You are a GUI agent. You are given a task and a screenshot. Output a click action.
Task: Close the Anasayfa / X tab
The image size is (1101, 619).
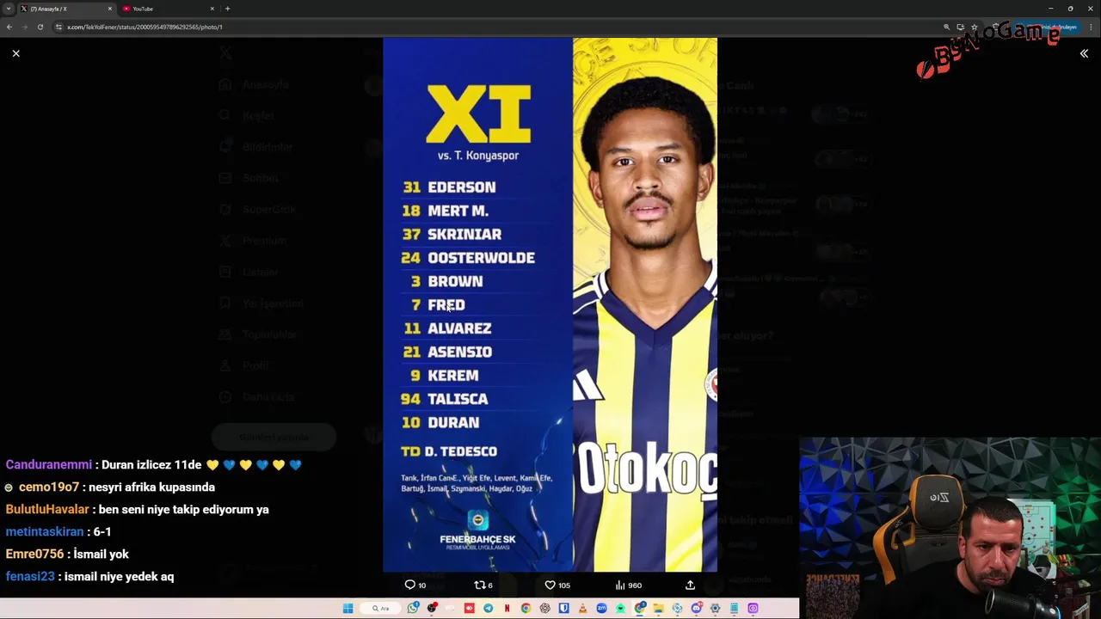point(110,9)
